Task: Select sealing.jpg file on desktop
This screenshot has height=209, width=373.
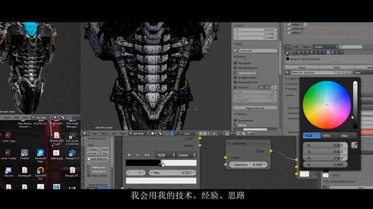Action: click(x=56, y=154)
